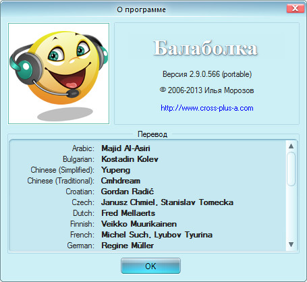Select the name Regine Müller
The height and width of the screenshot is (282, 307).
[128, 246]
